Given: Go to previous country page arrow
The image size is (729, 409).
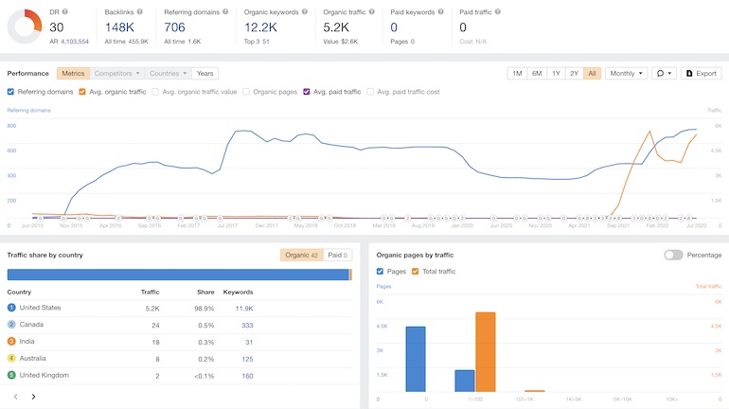Looking at the screenshot, I should (x=16, y=397).
